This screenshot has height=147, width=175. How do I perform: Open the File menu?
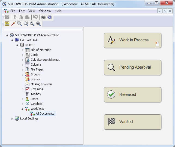[x=13, y=11]
